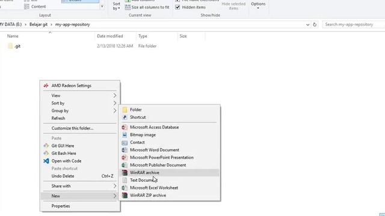Click the Search my-app-repository field
Viewport: 385px width, 216px height.
coord(354,25)
